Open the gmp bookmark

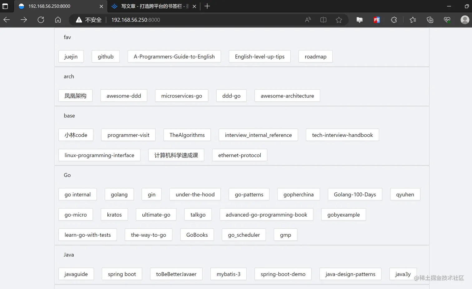tap(285, 235)
